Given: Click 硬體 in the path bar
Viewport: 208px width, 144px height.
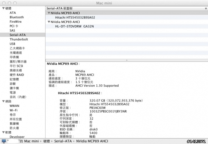Looking at the screenshot, I should (46, 141).
